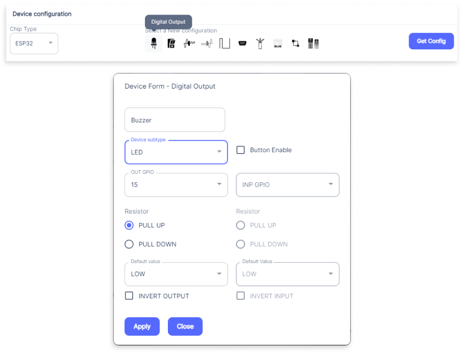Click the Get Config button

coord(431,41)
